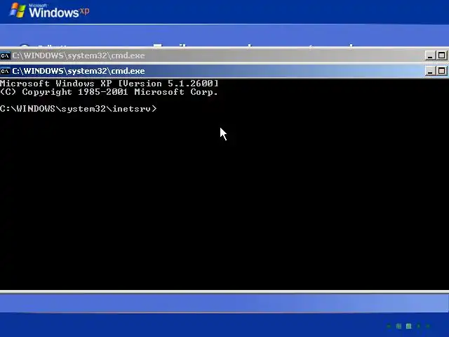This screenshot has width=449, height=337.
Task: Maximize the front cmd.exe window
Action: click(x=441, y=71)
